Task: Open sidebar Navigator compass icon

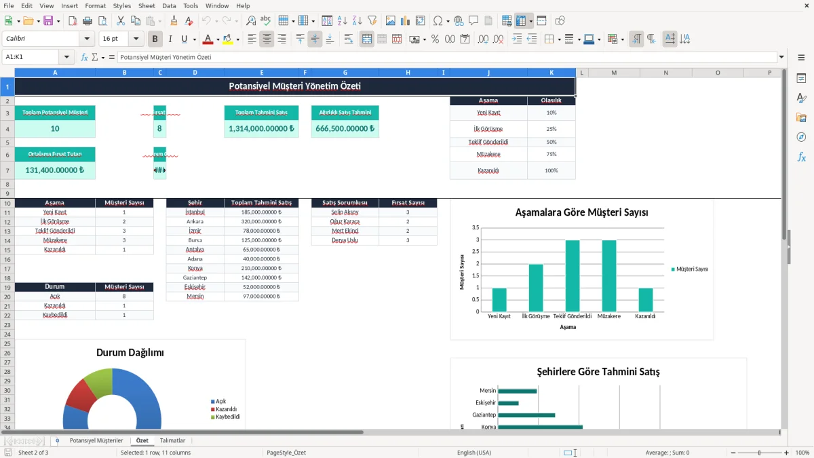Action: (x=801, y=137)
